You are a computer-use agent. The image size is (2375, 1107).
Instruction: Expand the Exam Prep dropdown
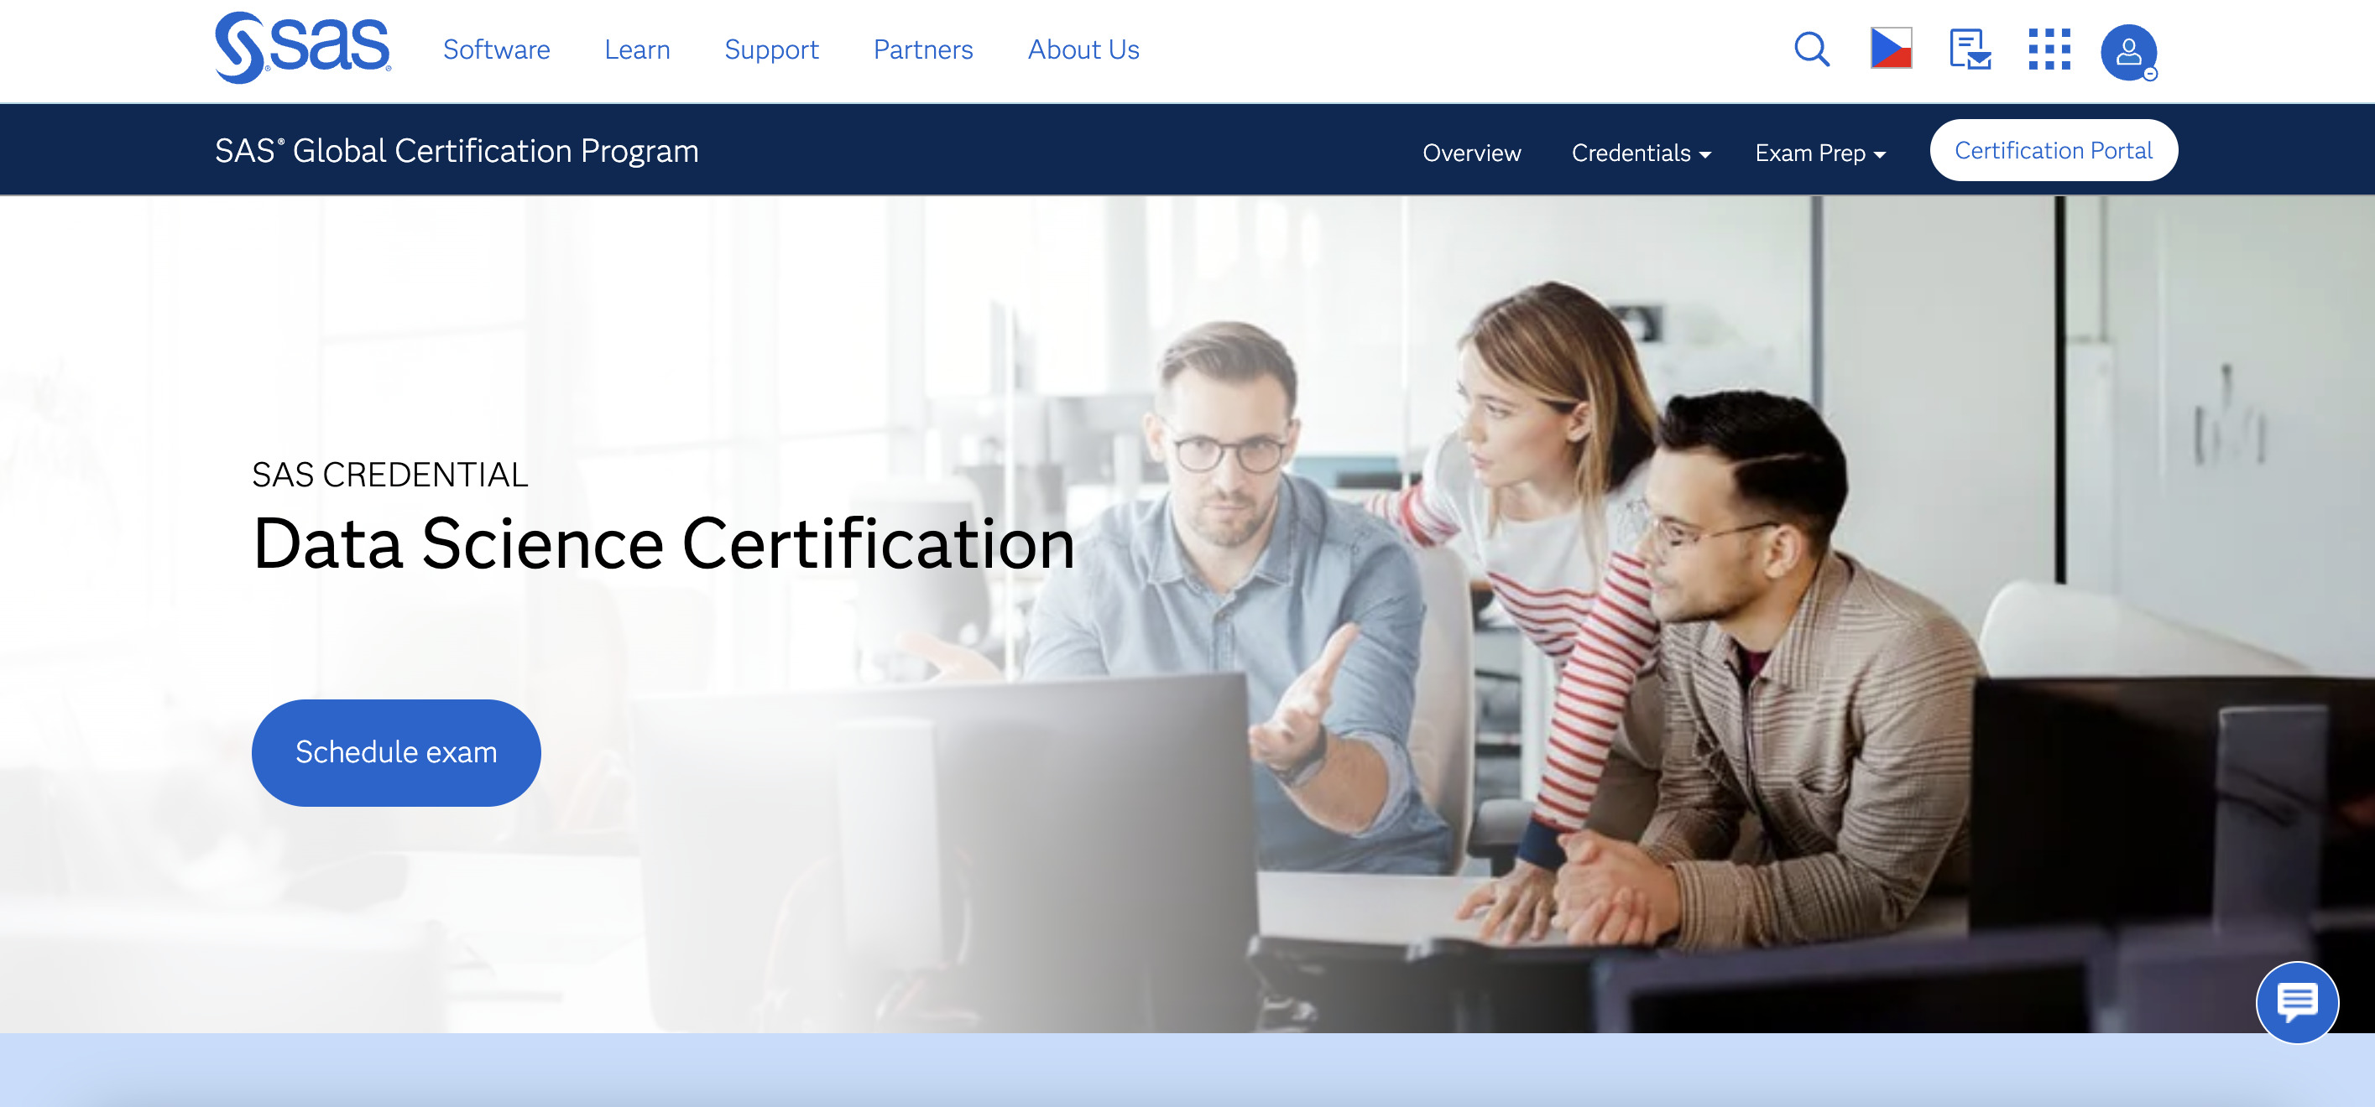coord(1820,152)
